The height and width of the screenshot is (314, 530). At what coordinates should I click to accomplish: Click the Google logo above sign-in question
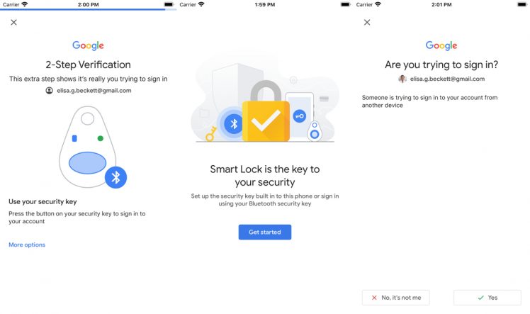441,45
